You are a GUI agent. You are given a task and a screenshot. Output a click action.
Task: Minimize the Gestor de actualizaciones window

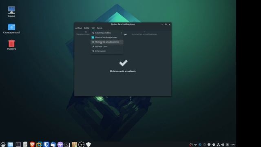coord(162,24)
